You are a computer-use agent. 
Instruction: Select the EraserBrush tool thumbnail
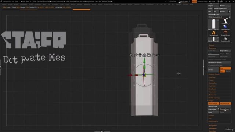(225, 33)
